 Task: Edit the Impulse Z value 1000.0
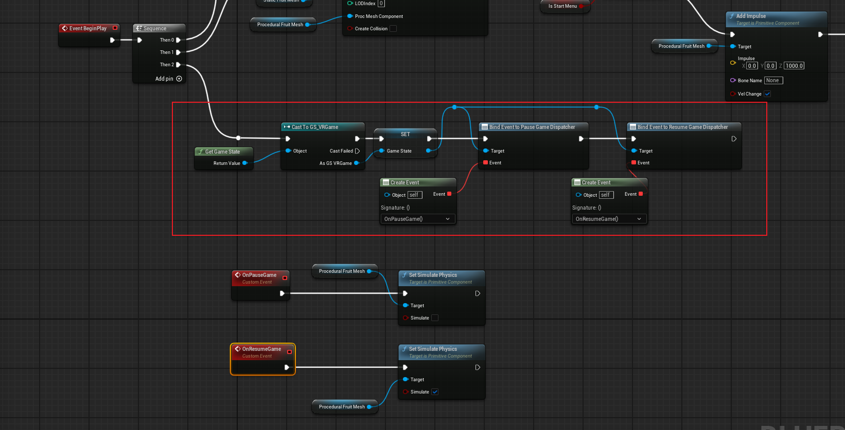(x=794, y=66)
